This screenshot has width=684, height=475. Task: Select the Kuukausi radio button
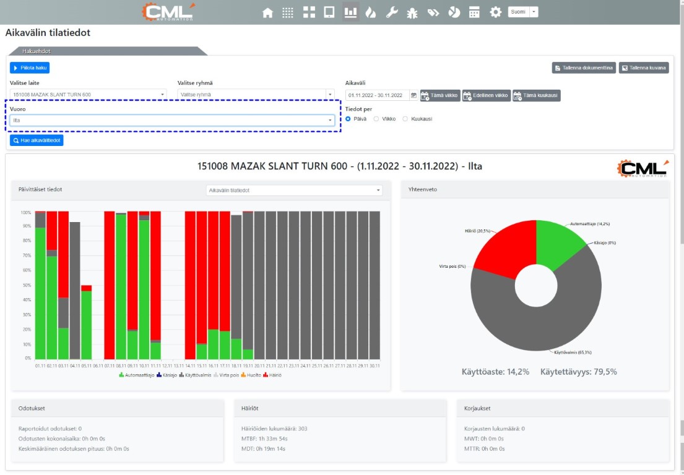click(x=405, y=119)
